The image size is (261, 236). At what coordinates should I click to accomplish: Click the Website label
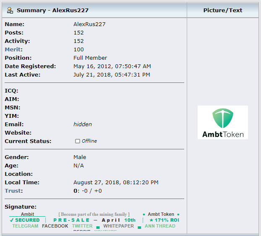[18, 133]
